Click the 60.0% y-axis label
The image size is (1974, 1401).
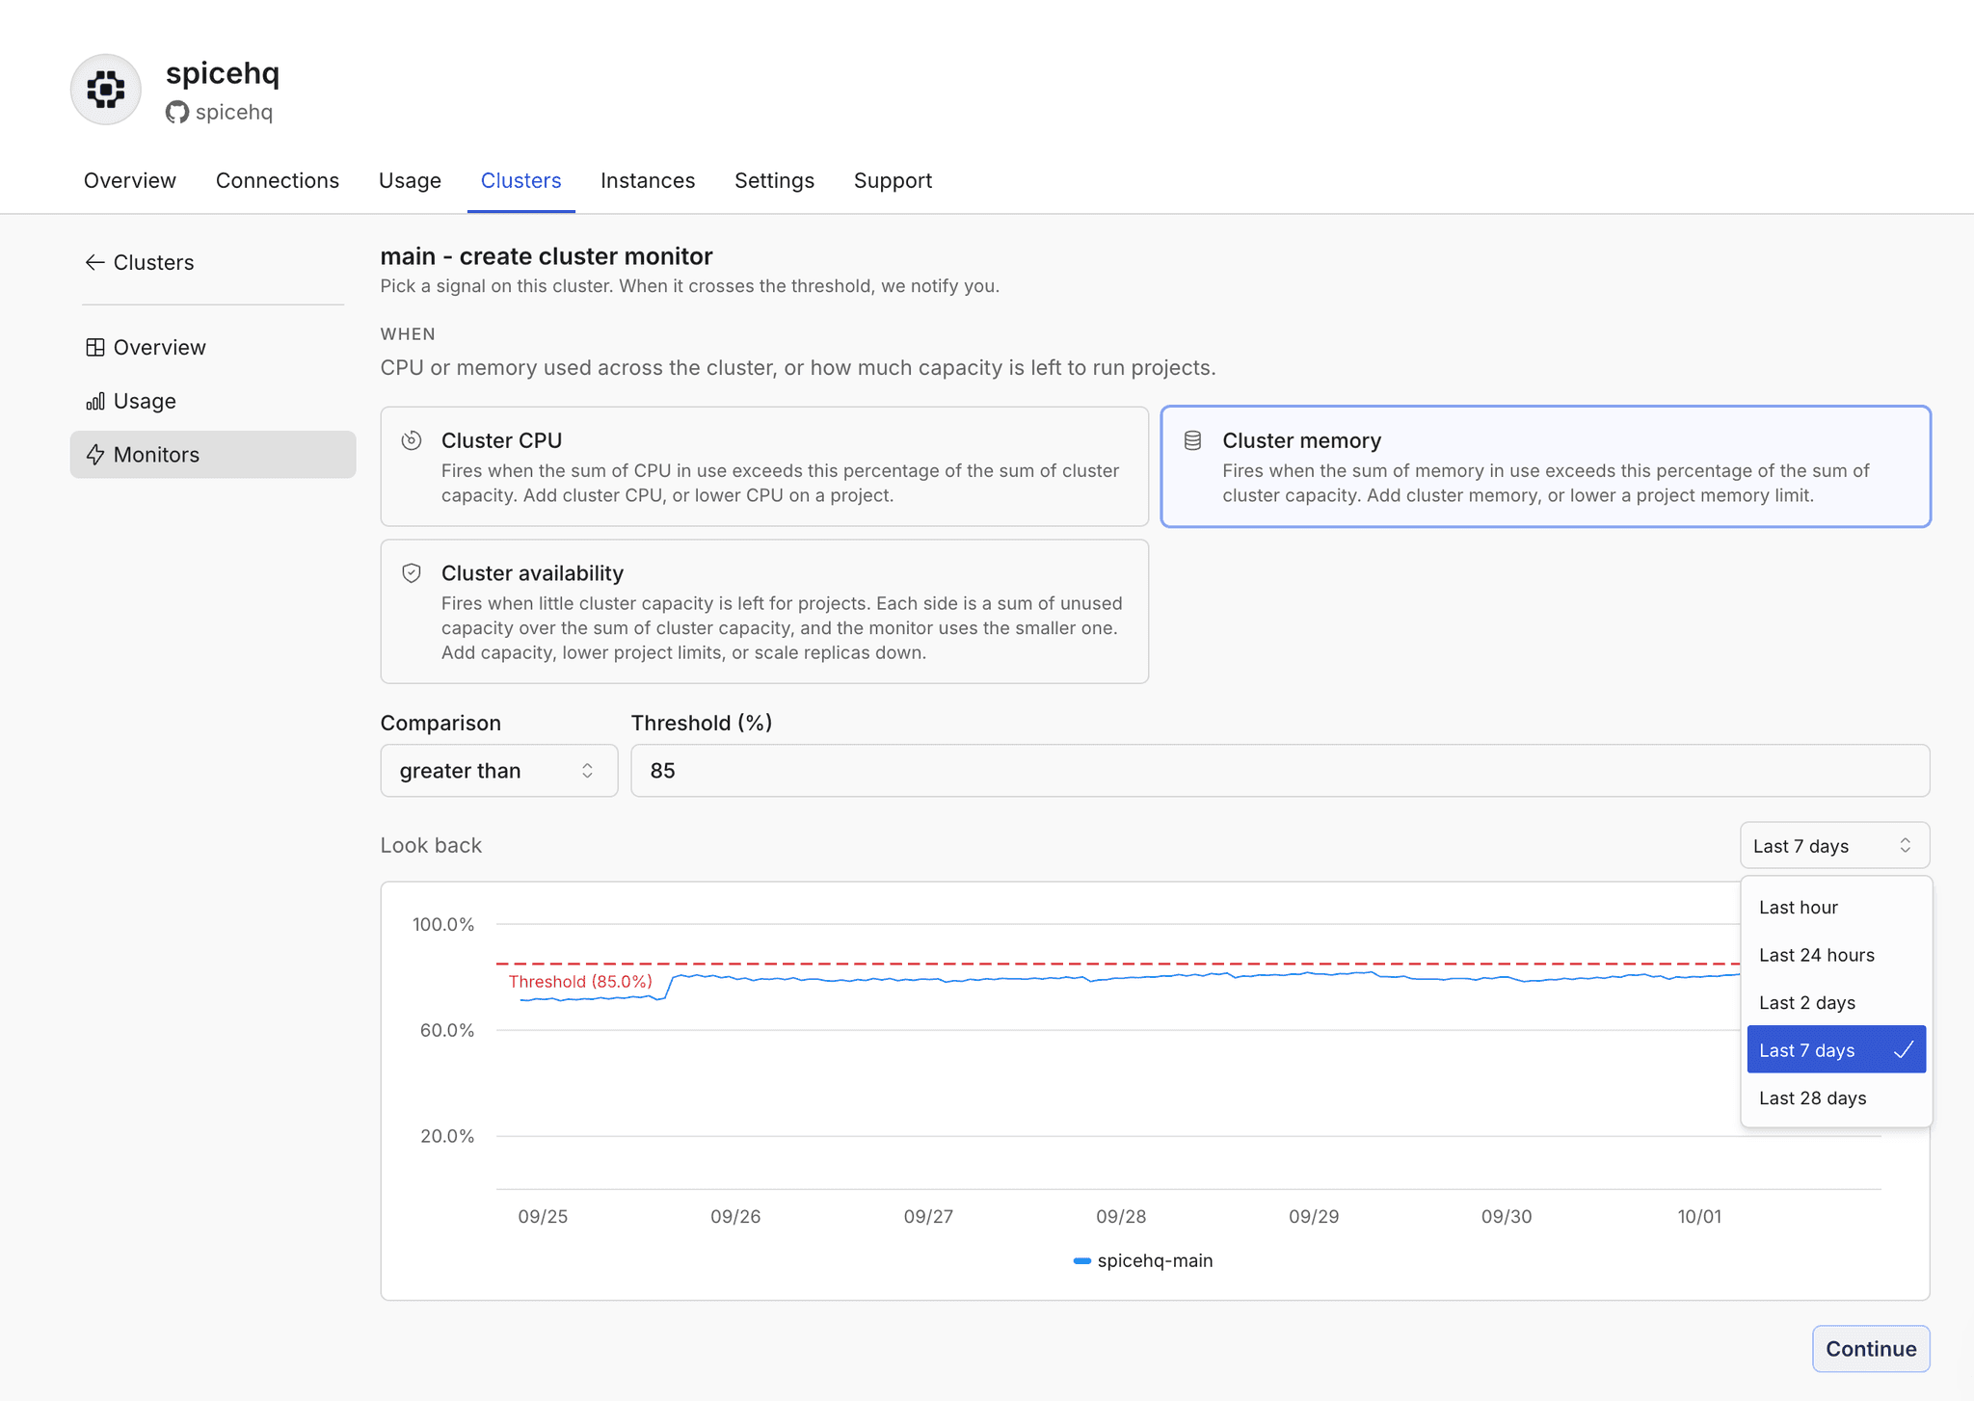[447, 1031]
